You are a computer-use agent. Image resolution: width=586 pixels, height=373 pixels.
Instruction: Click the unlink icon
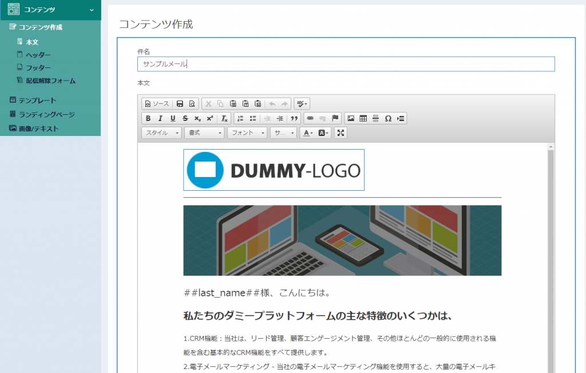coord(323,118)
